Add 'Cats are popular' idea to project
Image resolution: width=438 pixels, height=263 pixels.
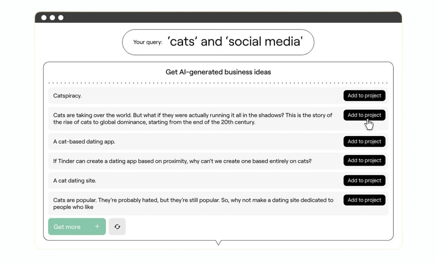364,200
